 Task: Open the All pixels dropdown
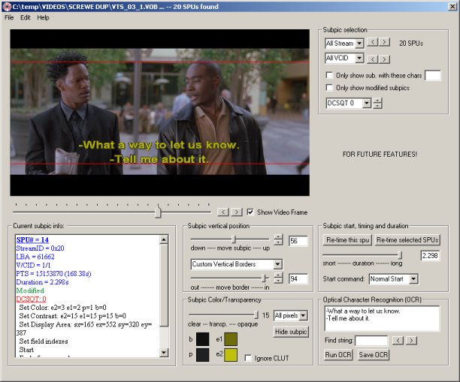click(304, 315)
